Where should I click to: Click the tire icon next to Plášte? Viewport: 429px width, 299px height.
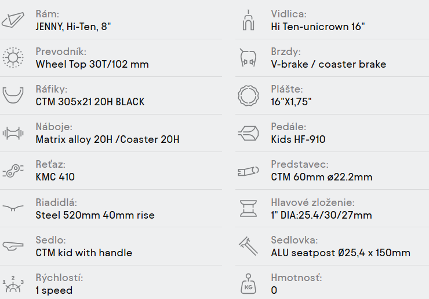coord(248,95)
